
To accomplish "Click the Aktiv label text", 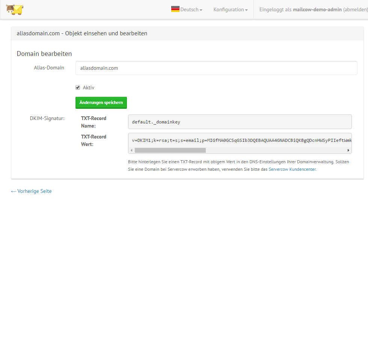I will click(x=89, y=87).
